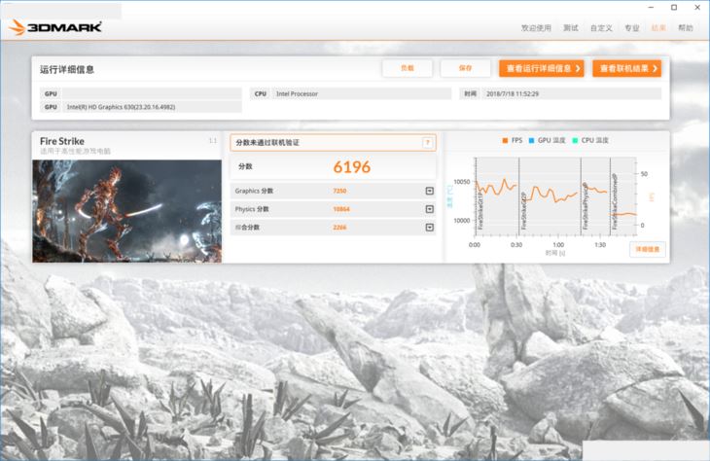Screen dimensions: 710x461
Task: Click the 1.1 version label near Fire Strike
Action: point(212,141)
